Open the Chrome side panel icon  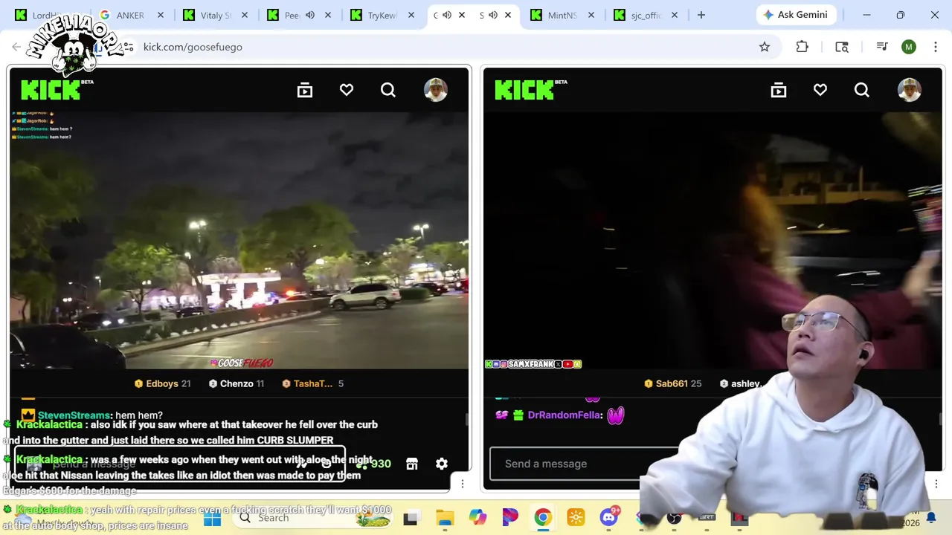click(842, 47)
